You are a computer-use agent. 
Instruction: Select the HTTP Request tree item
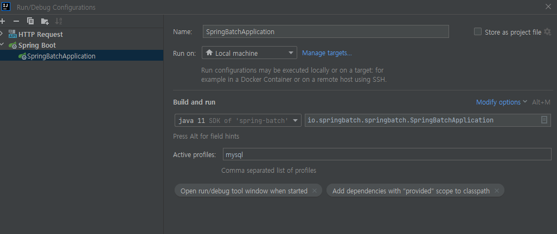tap(41, 34)
